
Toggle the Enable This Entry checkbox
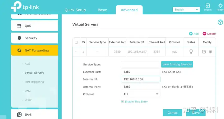coord(122,102)
